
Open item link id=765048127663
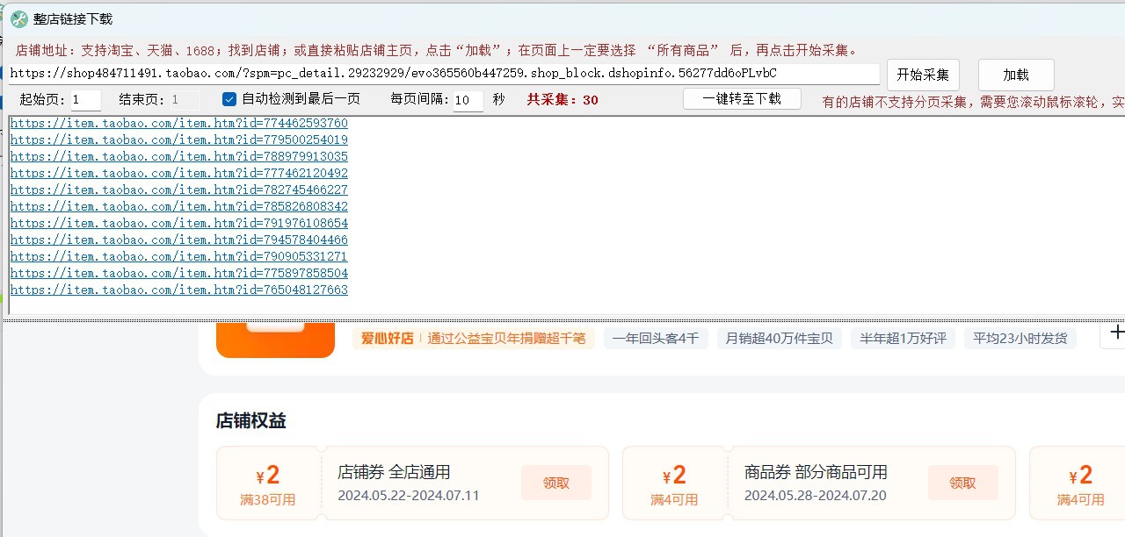[x=179, y=290]
